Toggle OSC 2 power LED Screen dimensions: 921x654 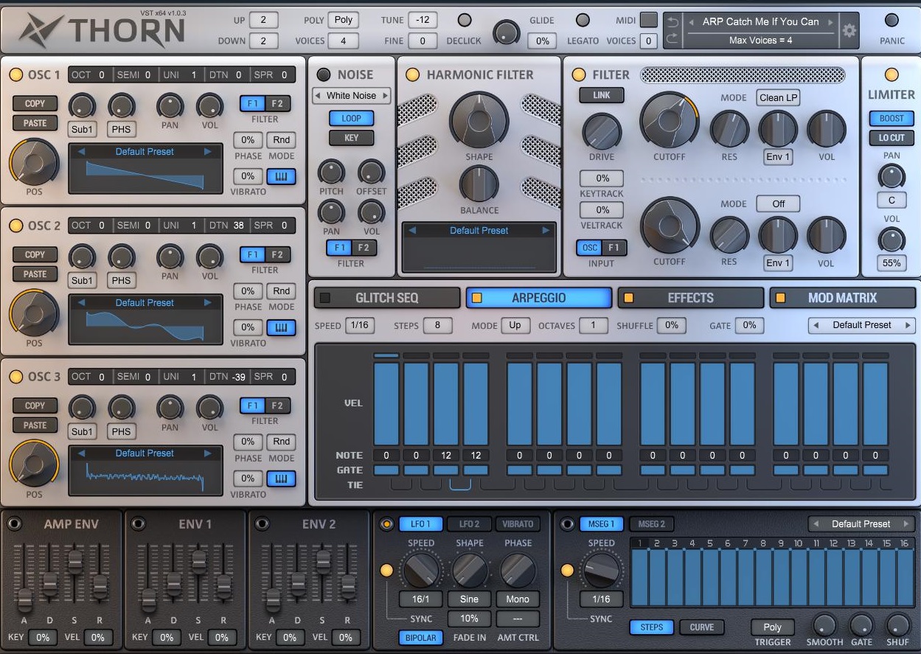click(15, 226)
